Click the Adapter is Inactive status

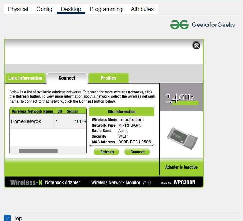181,167
